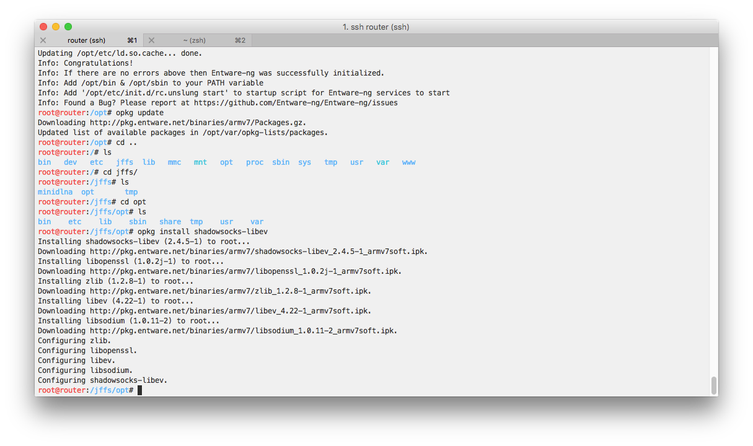Click the blinking block cursor at the prompt
Screen dimensions: 753x446
pos(139,390)
